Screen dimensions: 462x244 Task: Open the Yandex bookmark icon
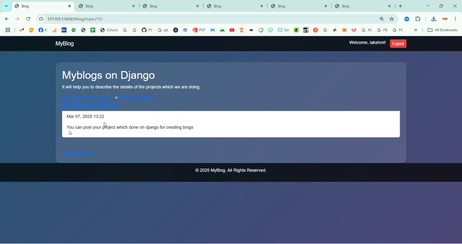(x=315, y=30)
